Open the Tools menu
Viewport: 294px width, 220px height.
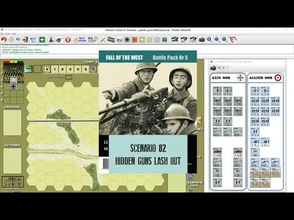(8, 34)
